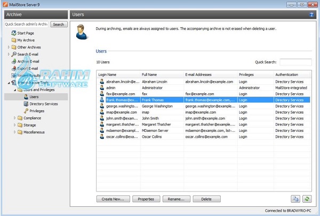Click the green refresh icon button
Image resolution: width=320 pixels, height=216 pixels.
click(x=307, y=198)
